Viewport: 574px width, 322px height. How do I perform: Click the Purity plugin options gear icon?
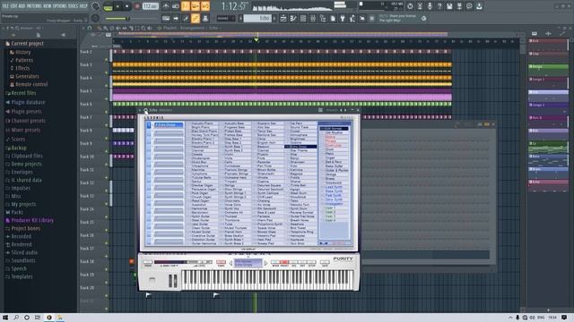pos(145,110)
